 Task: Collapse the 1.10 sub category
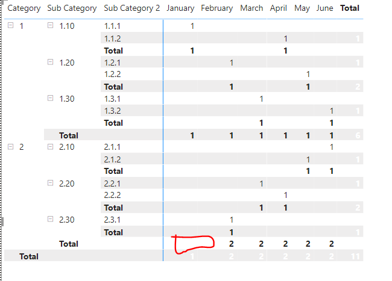pyautogui.click(x=50, y=25)
